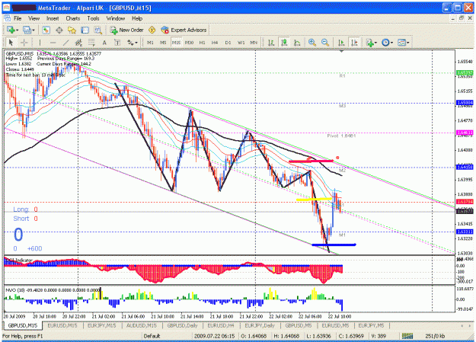Click the Default profile status entry

pyautogui.click(x=152, y=336)
